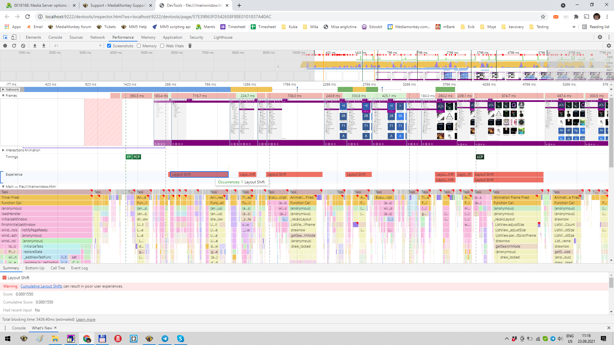The image size is (614, 345).
Task: Toggle the inspect element picker icon
Action: (5, 37)
